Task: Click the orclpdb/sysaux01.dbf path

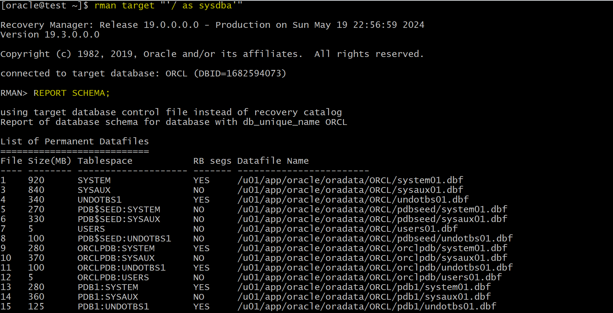Action: pos(372,258)
